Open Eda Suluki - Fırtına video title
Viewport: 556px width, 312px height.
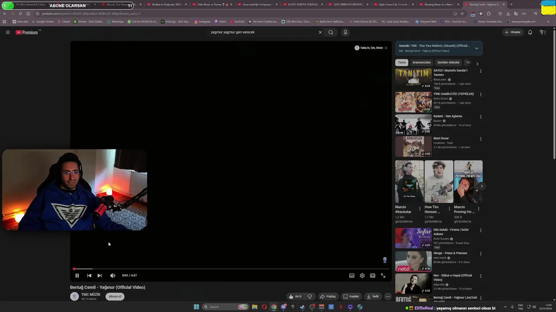451,232
